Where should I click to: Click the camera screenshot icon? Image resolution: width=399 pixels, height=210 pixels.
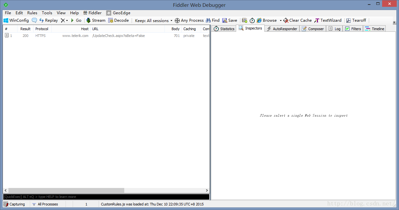coord(245,20)
